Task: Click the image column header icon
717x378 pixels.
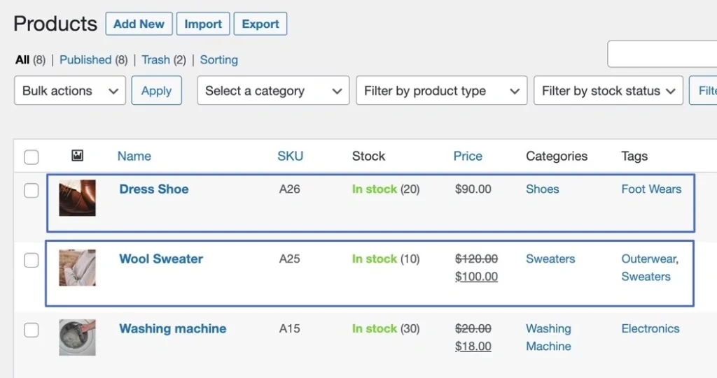Action: point(77,156)
